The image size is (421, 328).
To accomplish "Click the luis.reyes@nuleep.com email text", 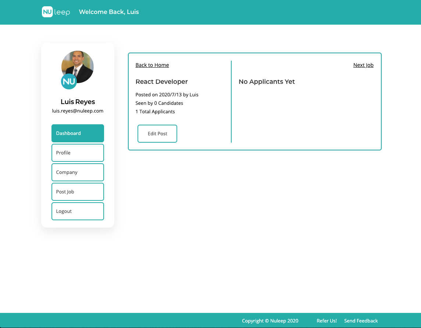I will point(78,111).
